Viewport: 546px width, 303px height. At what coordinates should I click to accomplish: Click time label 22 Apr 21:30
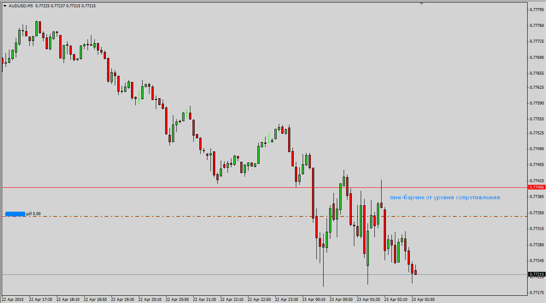(204, 300)
